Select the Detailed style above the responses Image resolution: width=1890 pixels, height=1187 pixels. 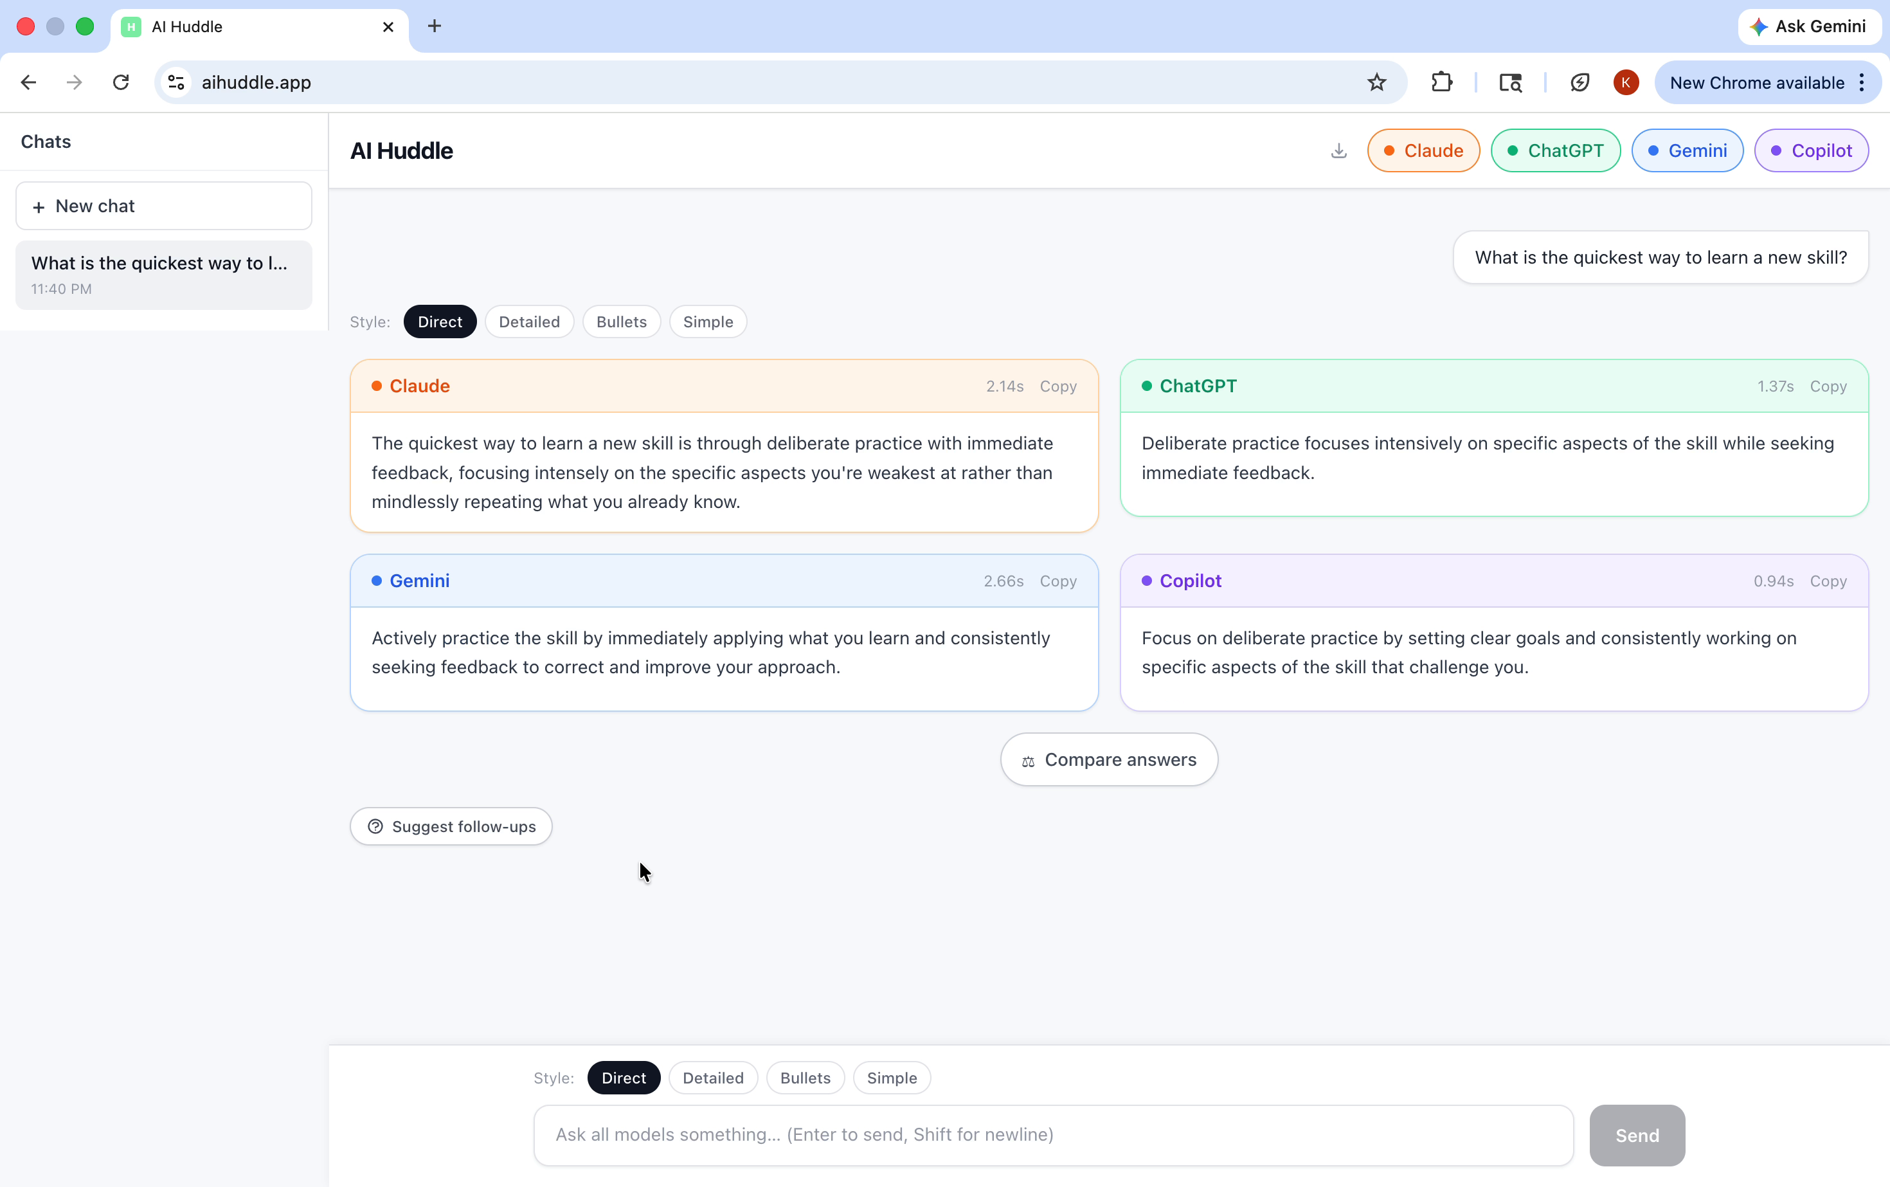[529, 322]
